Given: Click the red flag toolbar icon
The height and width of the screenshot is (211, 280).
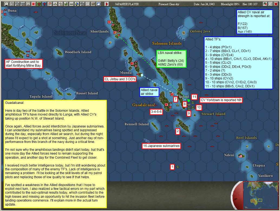Looking at the screenshot, I should click(50, 4).
